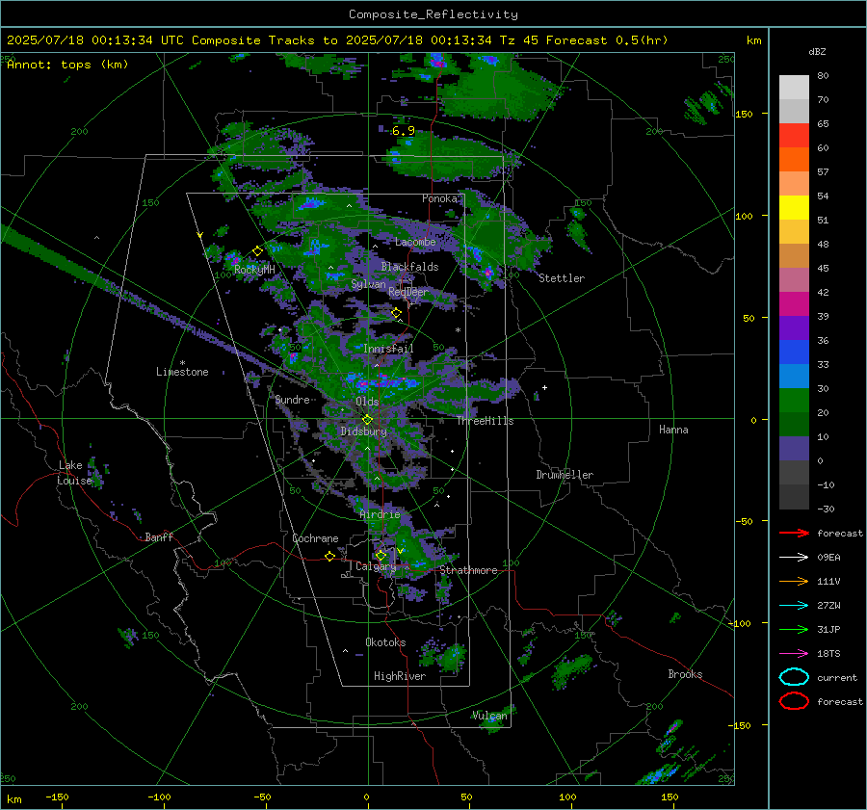Click the white 09EA arrow legend icon
The height and width of the screenshot is (810, 867).
[x=794, y=558]
